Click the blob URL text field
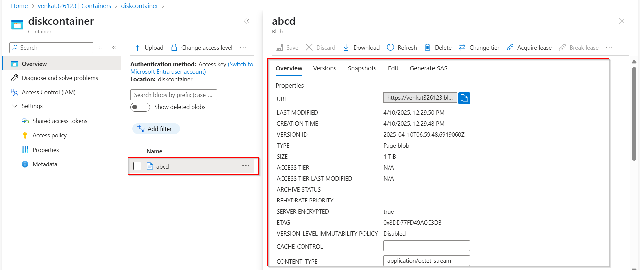 [x=420, y=98]
